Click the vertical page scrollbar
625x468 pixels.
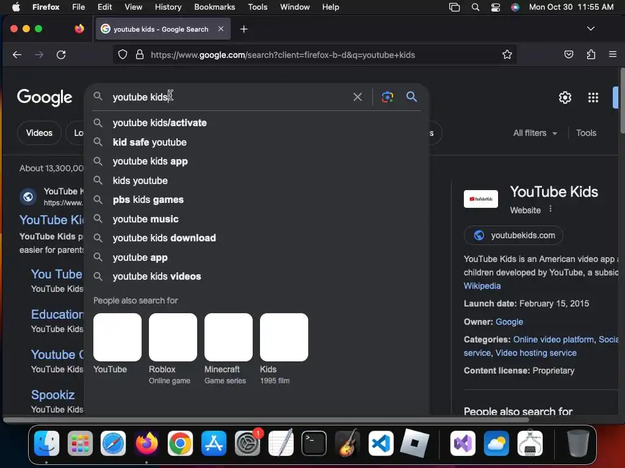pos(622,101)
